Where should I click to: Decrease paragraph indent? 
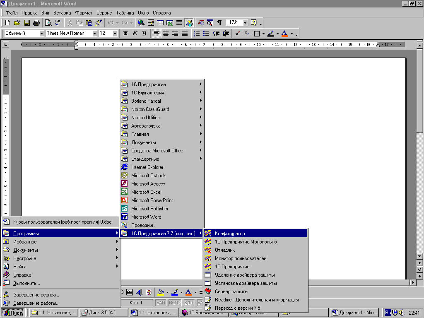[x=216, y=34]
